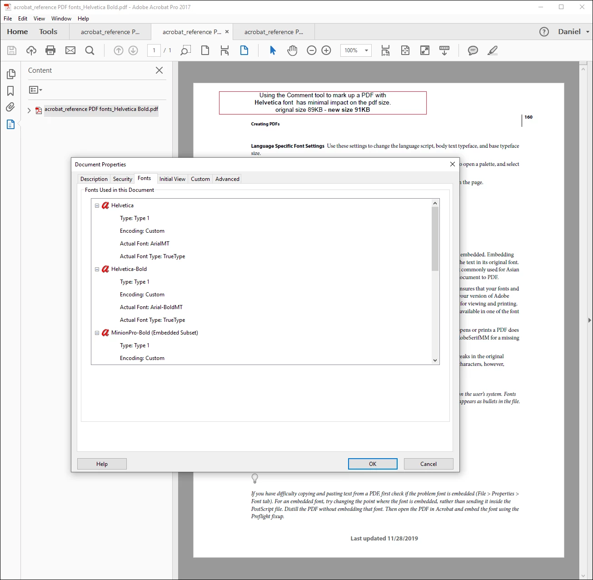The image size is (593, 580).
Task: Collapse the Helvetica-Bold font entry
Action: tap(97, 269)
